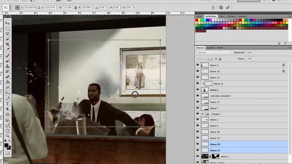The width and height of the screenshot is (292, 164).
Task: Hide layer Ebene 17
Action: [x=198, y=102]
